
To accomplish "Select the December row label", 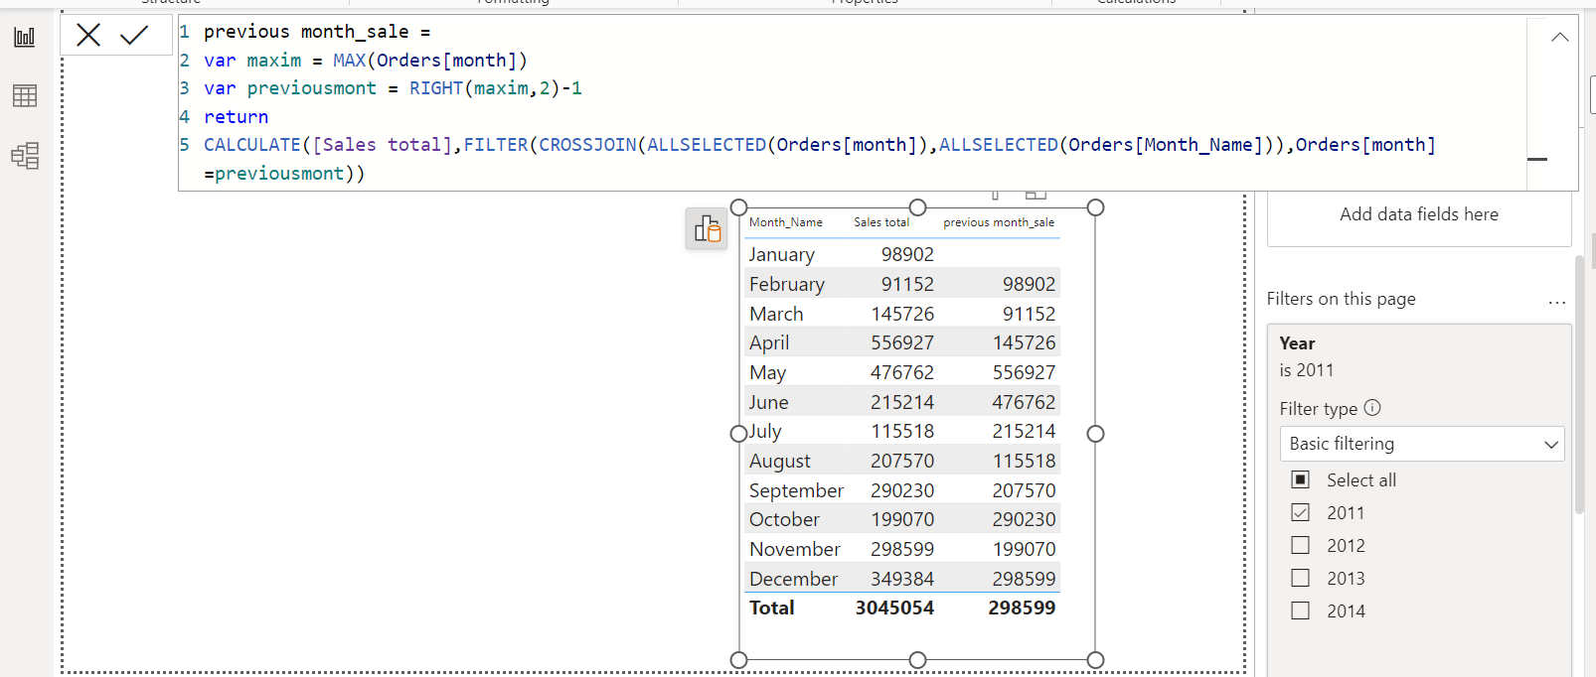I will pos(793,579).
